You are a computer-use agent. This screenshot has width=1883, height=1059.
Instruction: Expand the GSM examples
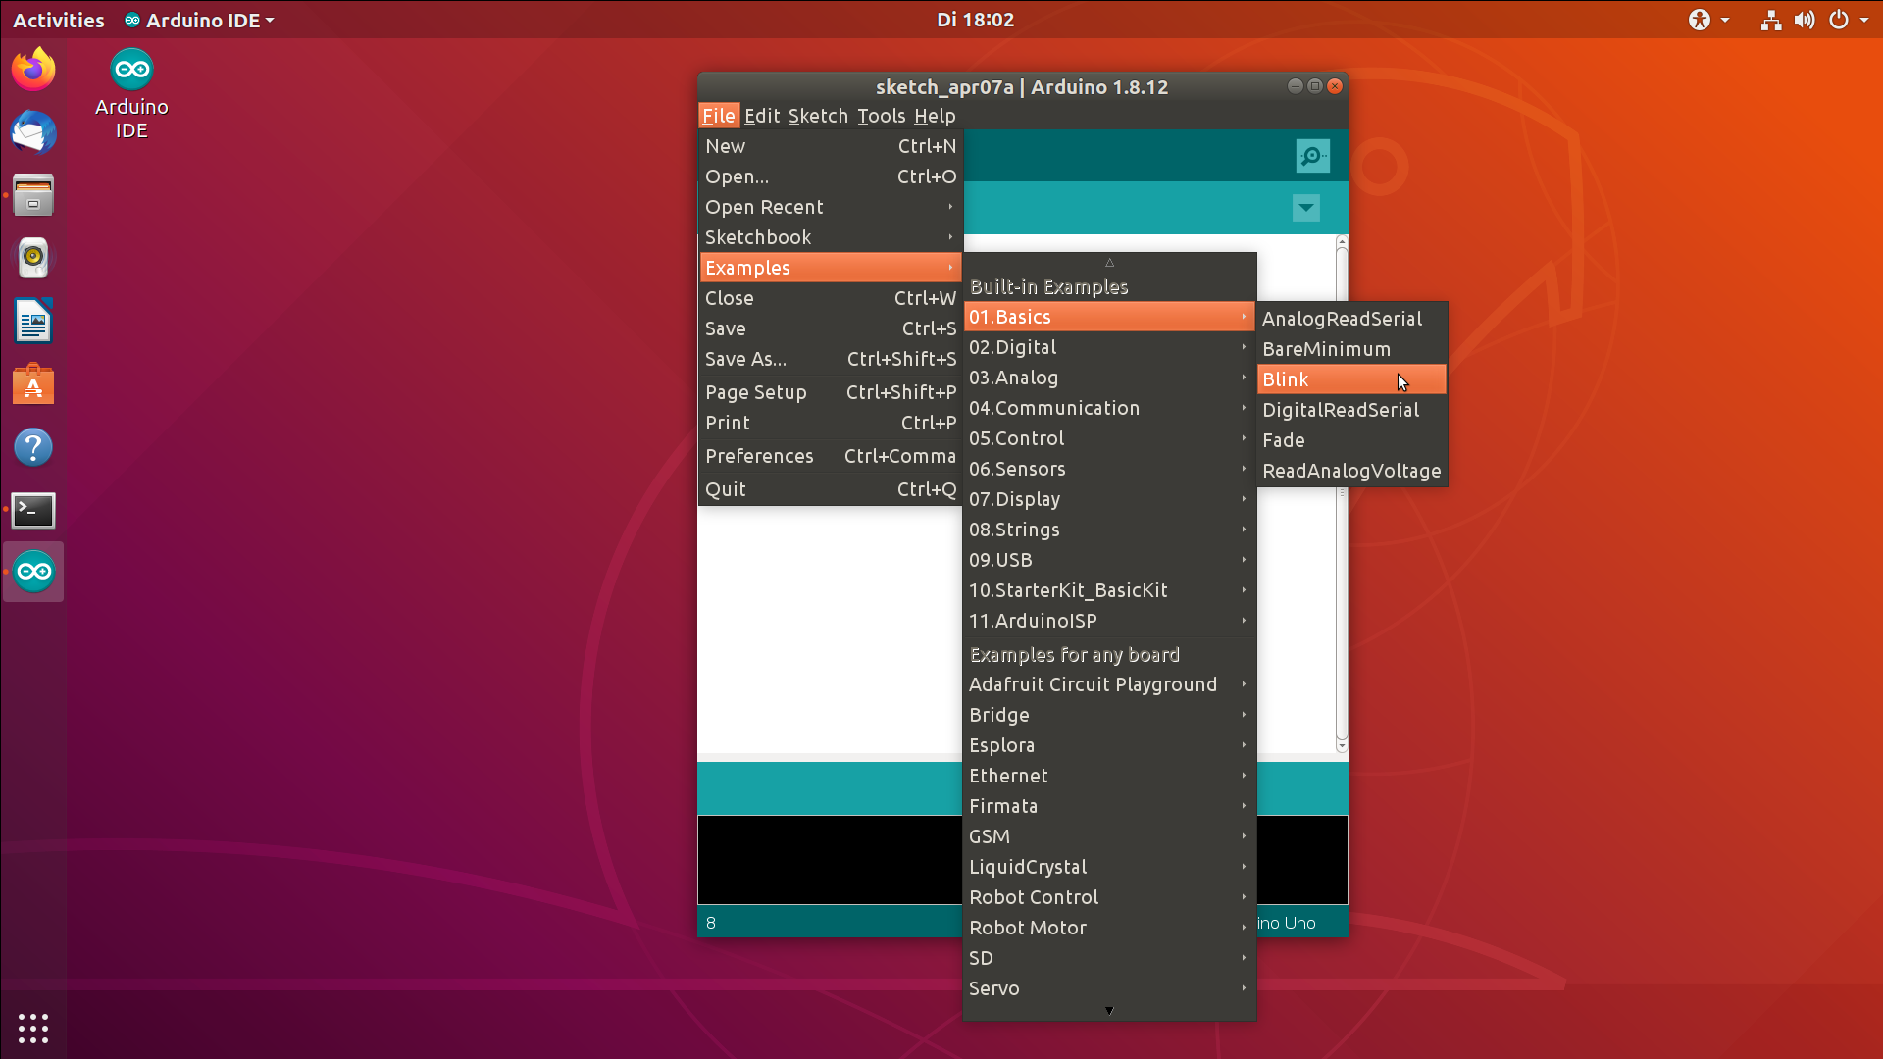point(1109,836)
